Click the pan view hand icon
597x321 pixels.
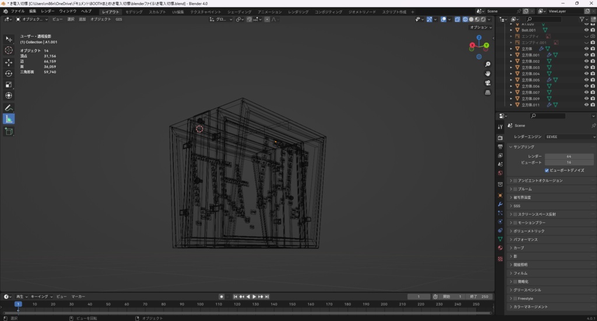(x=488, y=73)
